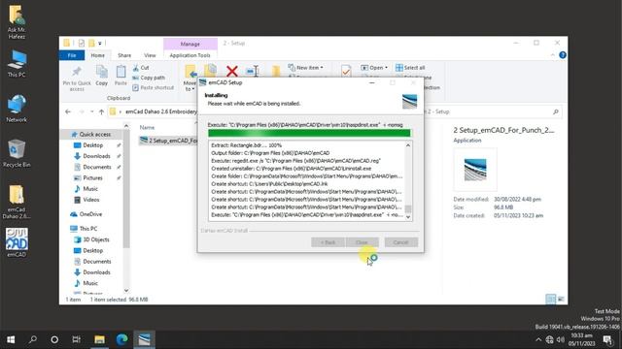Select 2 Setup_emCAD_For file row
622x349 pixels.
pyautogui.click(x=168, y=141)
